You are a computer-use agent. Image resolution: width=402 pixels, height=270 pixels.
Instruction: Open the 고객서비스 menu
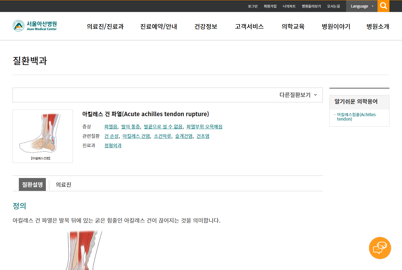249,27
